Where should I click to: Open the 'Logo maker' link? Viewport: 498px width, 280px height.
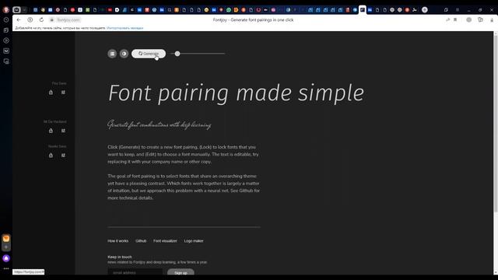click(x=194, y=241)
